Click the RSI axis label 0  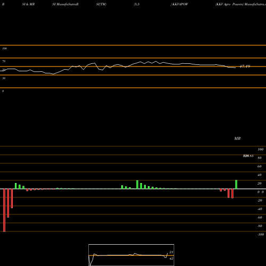click(3, 91)
